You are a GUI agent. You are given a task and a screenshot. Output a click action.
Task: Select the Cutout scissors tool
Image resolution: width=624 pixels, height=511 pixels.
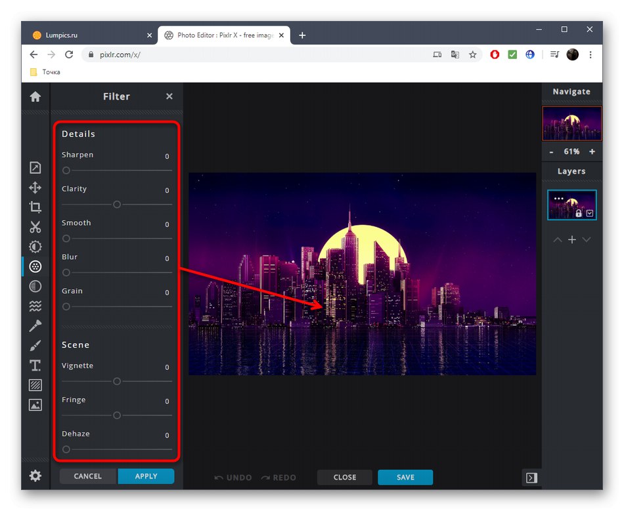click(35, 227)
